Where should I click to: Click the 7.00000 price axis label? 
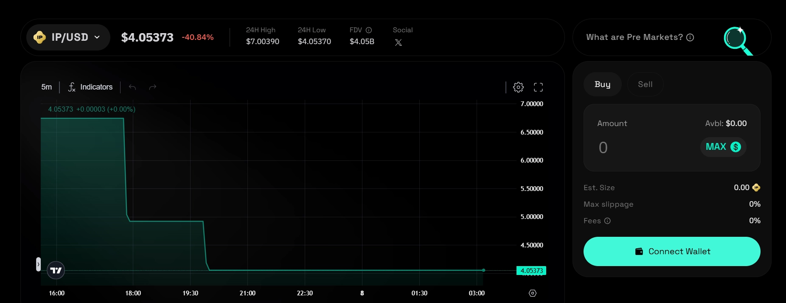click(x=532, y=104)
